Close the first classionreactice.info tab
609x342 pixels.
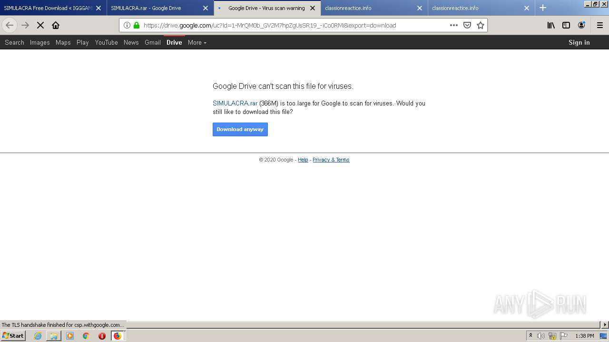click(420, 8)
